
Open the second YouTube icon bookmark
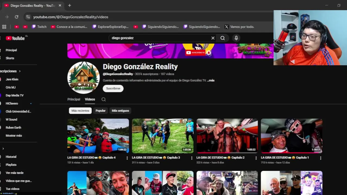point(25,27)
